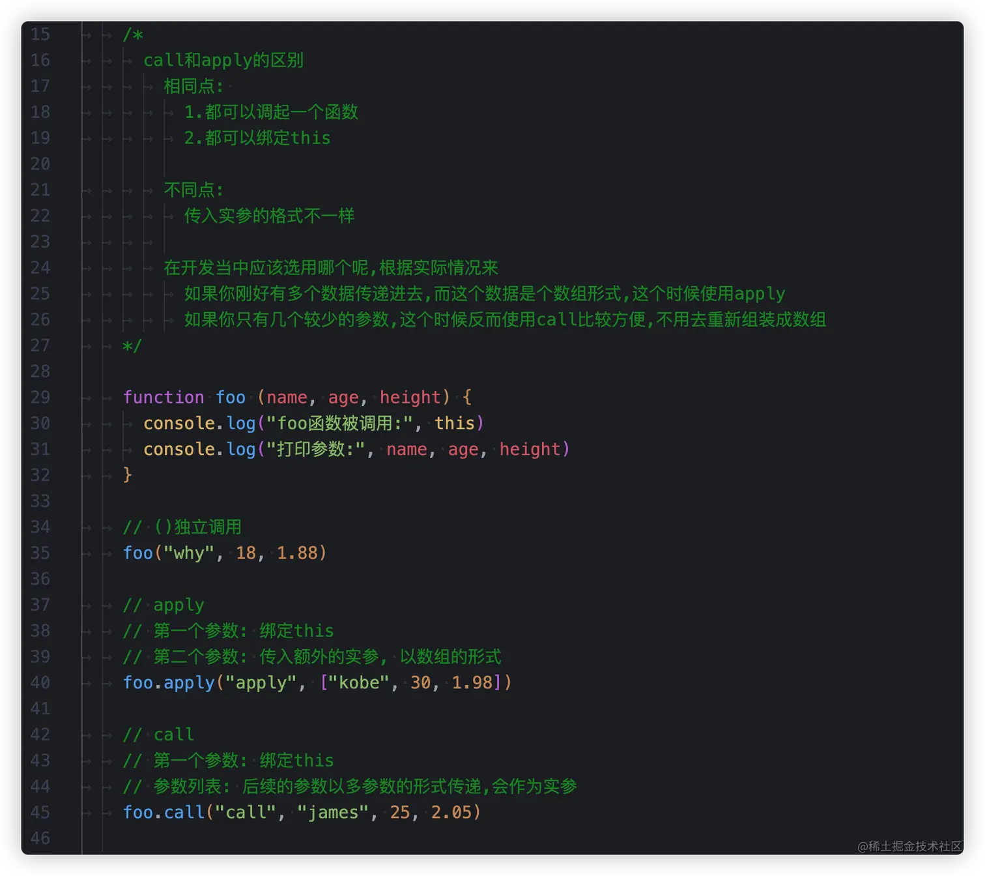Click the 'apply' method in foo.apply call

tap(189, 682)
